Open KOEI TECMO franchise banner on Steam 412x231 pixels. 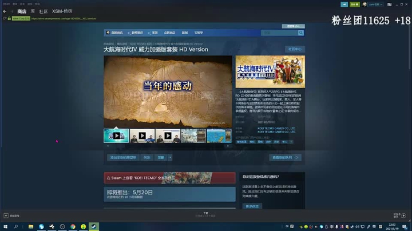[x=169, y=178]
